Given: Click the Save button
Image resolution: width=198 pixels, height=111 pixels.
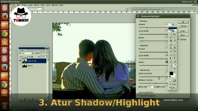Looking at the screenshot, I should [183, 35].
